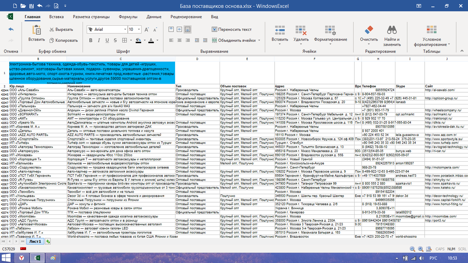Switch to the Формулы tab
The height and width of the screenshot is (263, 468).
[x=128, y=17]
